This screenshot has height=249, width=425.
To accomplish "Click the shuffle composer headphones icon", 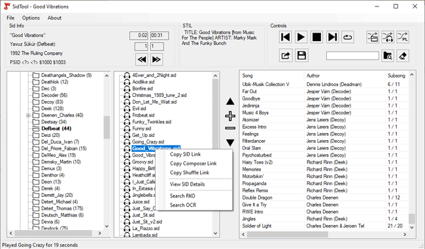I will click(388, 37).
